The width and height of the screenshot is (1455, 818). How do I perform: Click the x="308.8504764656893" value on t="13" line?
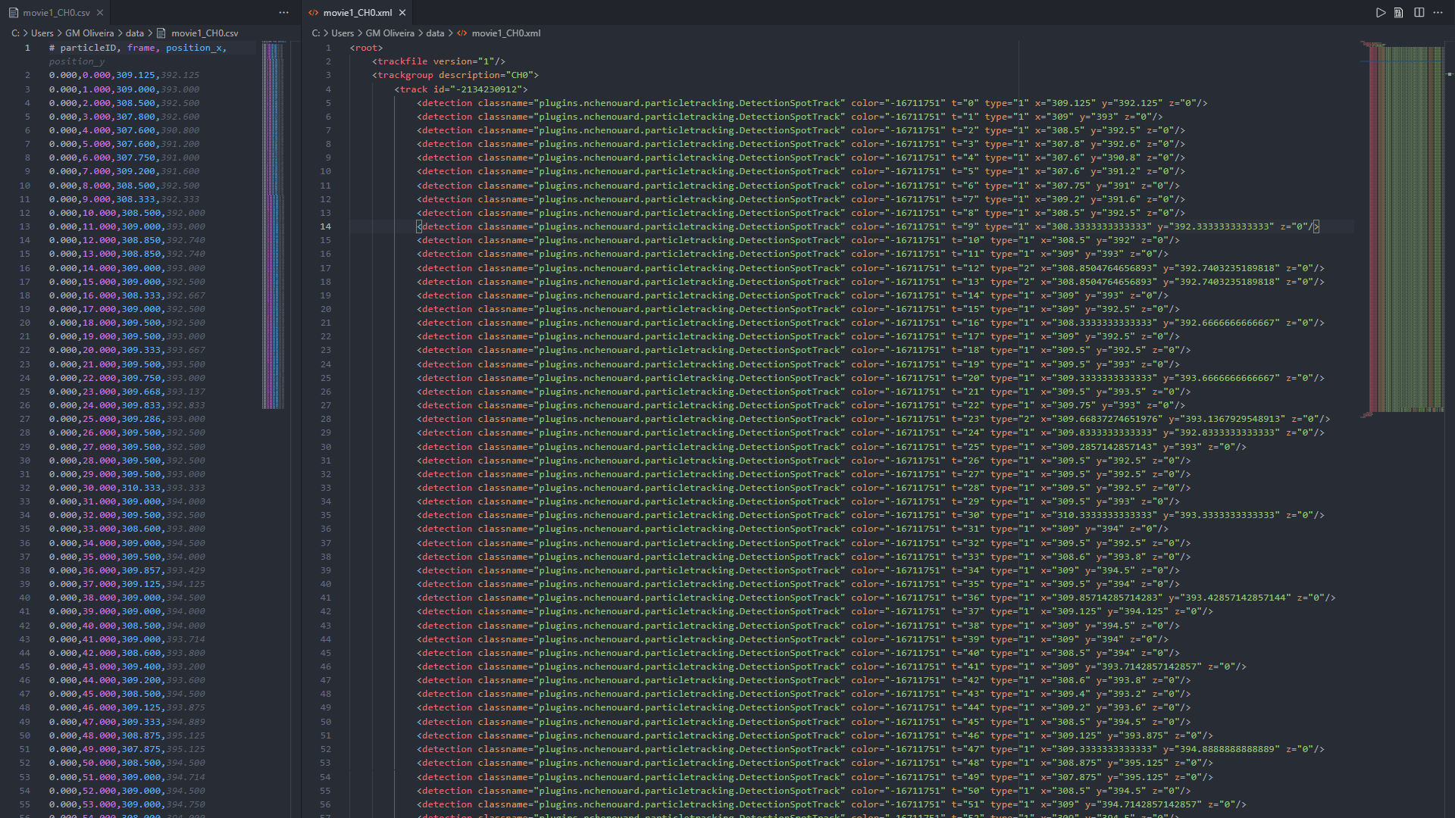tap(1099, 282)
